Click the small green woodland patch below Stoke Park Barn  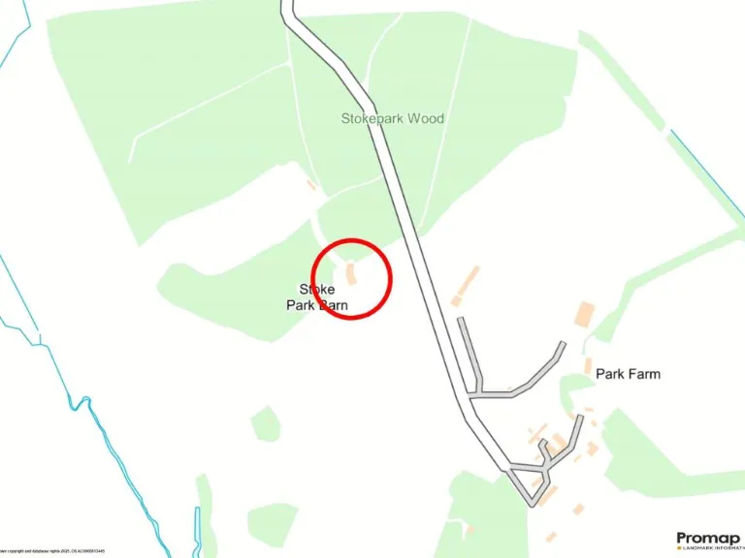tap(266, 424)
